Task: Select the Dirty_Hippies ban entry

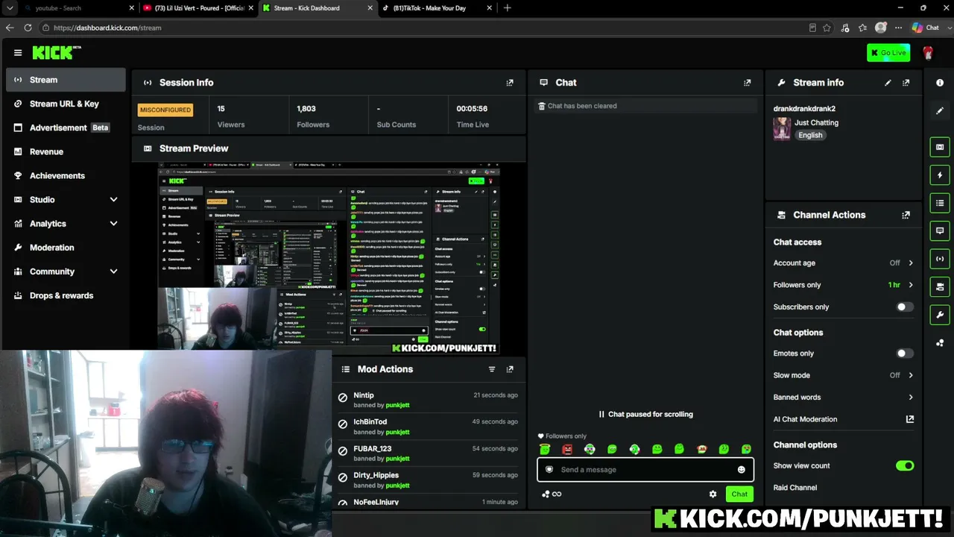Action: (x=429, y=480)
